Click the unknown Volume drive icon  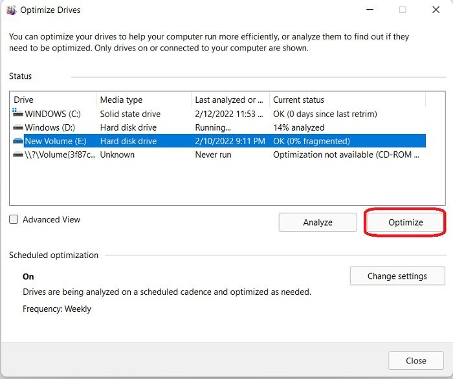pos(17,155)
